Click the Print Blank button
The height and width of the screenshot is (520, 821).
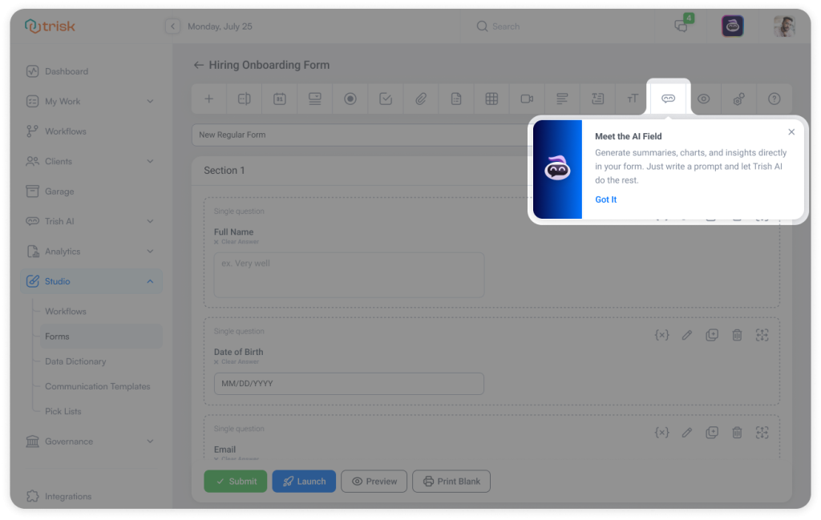[451, 482]
